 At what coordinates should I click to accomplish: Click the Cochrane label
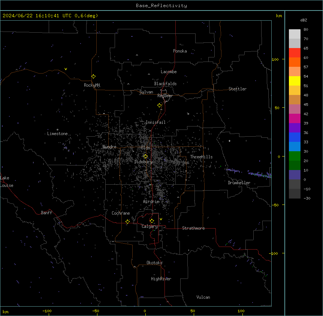(121, 213)
